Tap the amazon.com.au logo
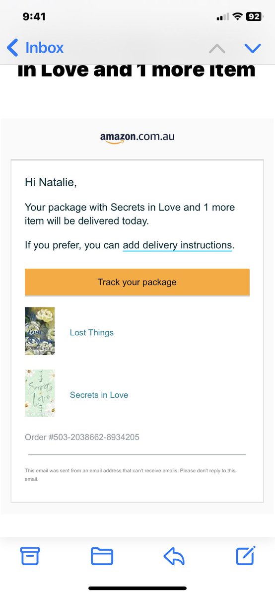This screenshot has height=596, width=275. [x=137, y=138]
